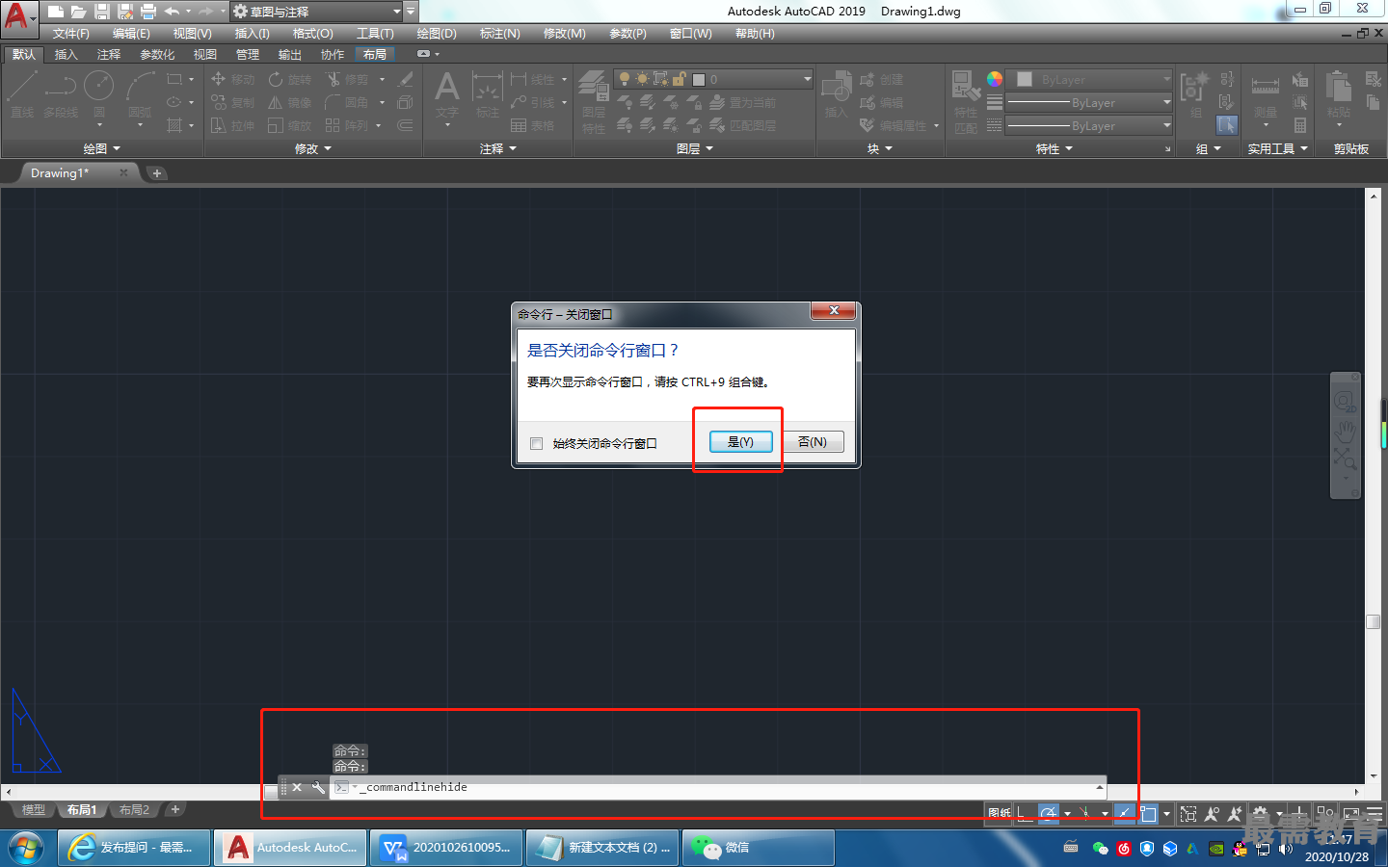Image resolution: width=1388 pixels, height=867 pixels.
Task: Expand the 实用工具 panel flyout
Action: [x=1277, y=148]
